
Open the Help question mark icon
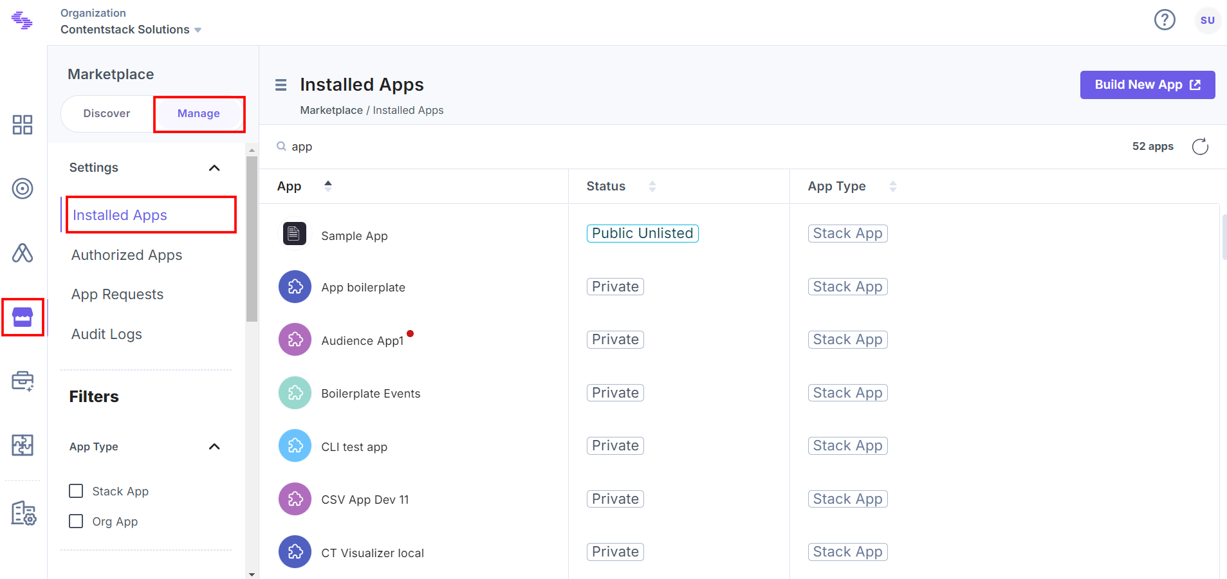coord(1165,20)
